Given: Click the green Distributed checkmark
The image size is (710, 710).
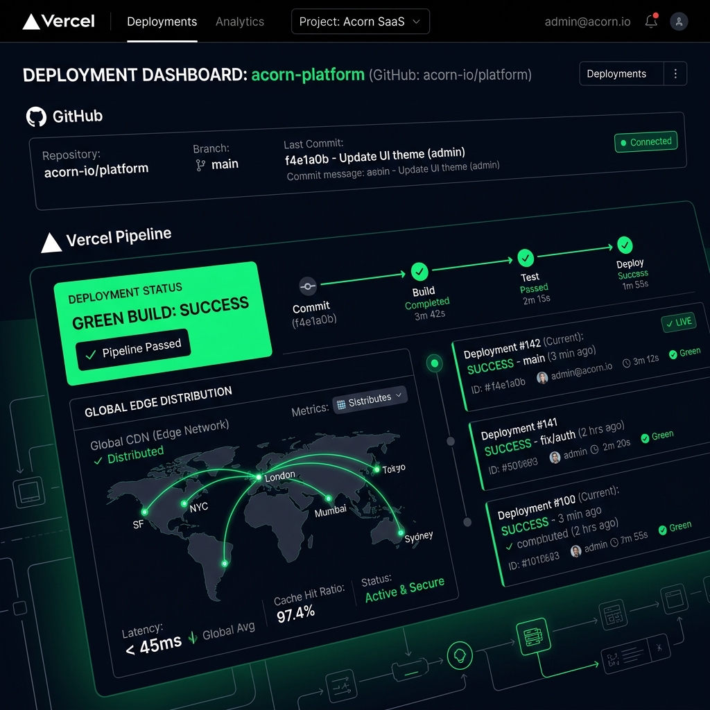Looking at the screenshot, I should coord(98,461).
